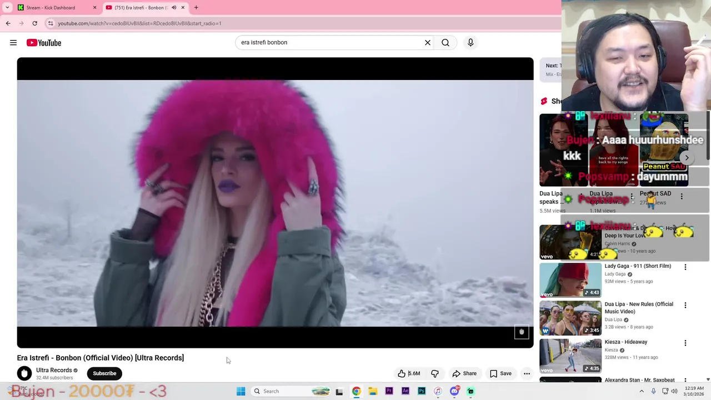Open options for Kiesza Hideaway
The width and height of the screenshot is (711, 400).
coord(685,343)
